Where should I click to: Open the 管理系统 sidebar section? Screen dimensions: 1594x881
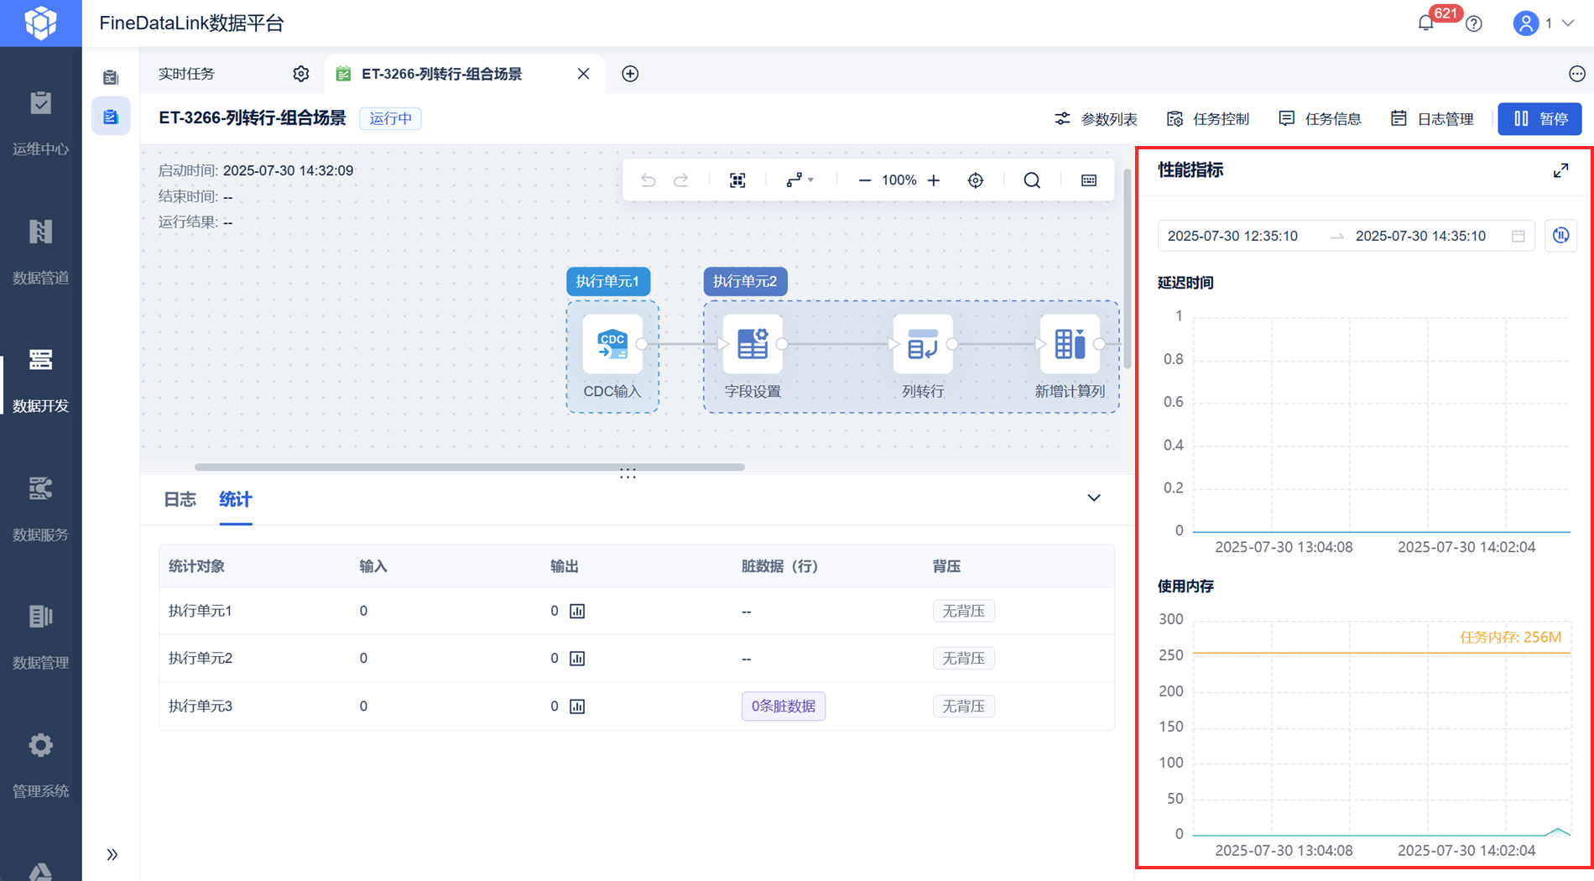click(40, 766)
